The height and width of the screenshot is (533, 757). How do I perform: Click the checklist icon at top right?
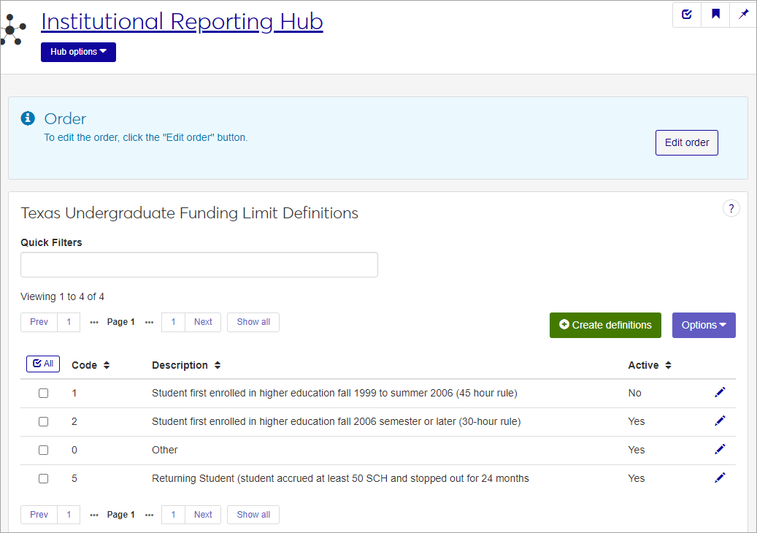click(686, 15)
